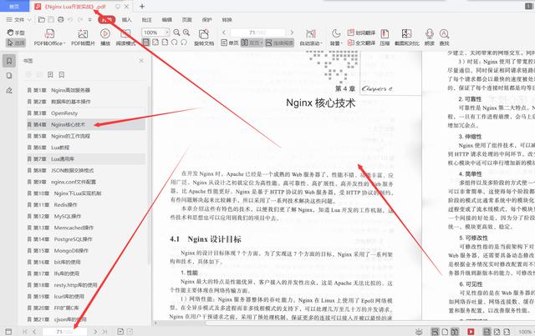Open 背景 background dropdown
The height and width of the screenshot is (336, 535).
(336, 38)
